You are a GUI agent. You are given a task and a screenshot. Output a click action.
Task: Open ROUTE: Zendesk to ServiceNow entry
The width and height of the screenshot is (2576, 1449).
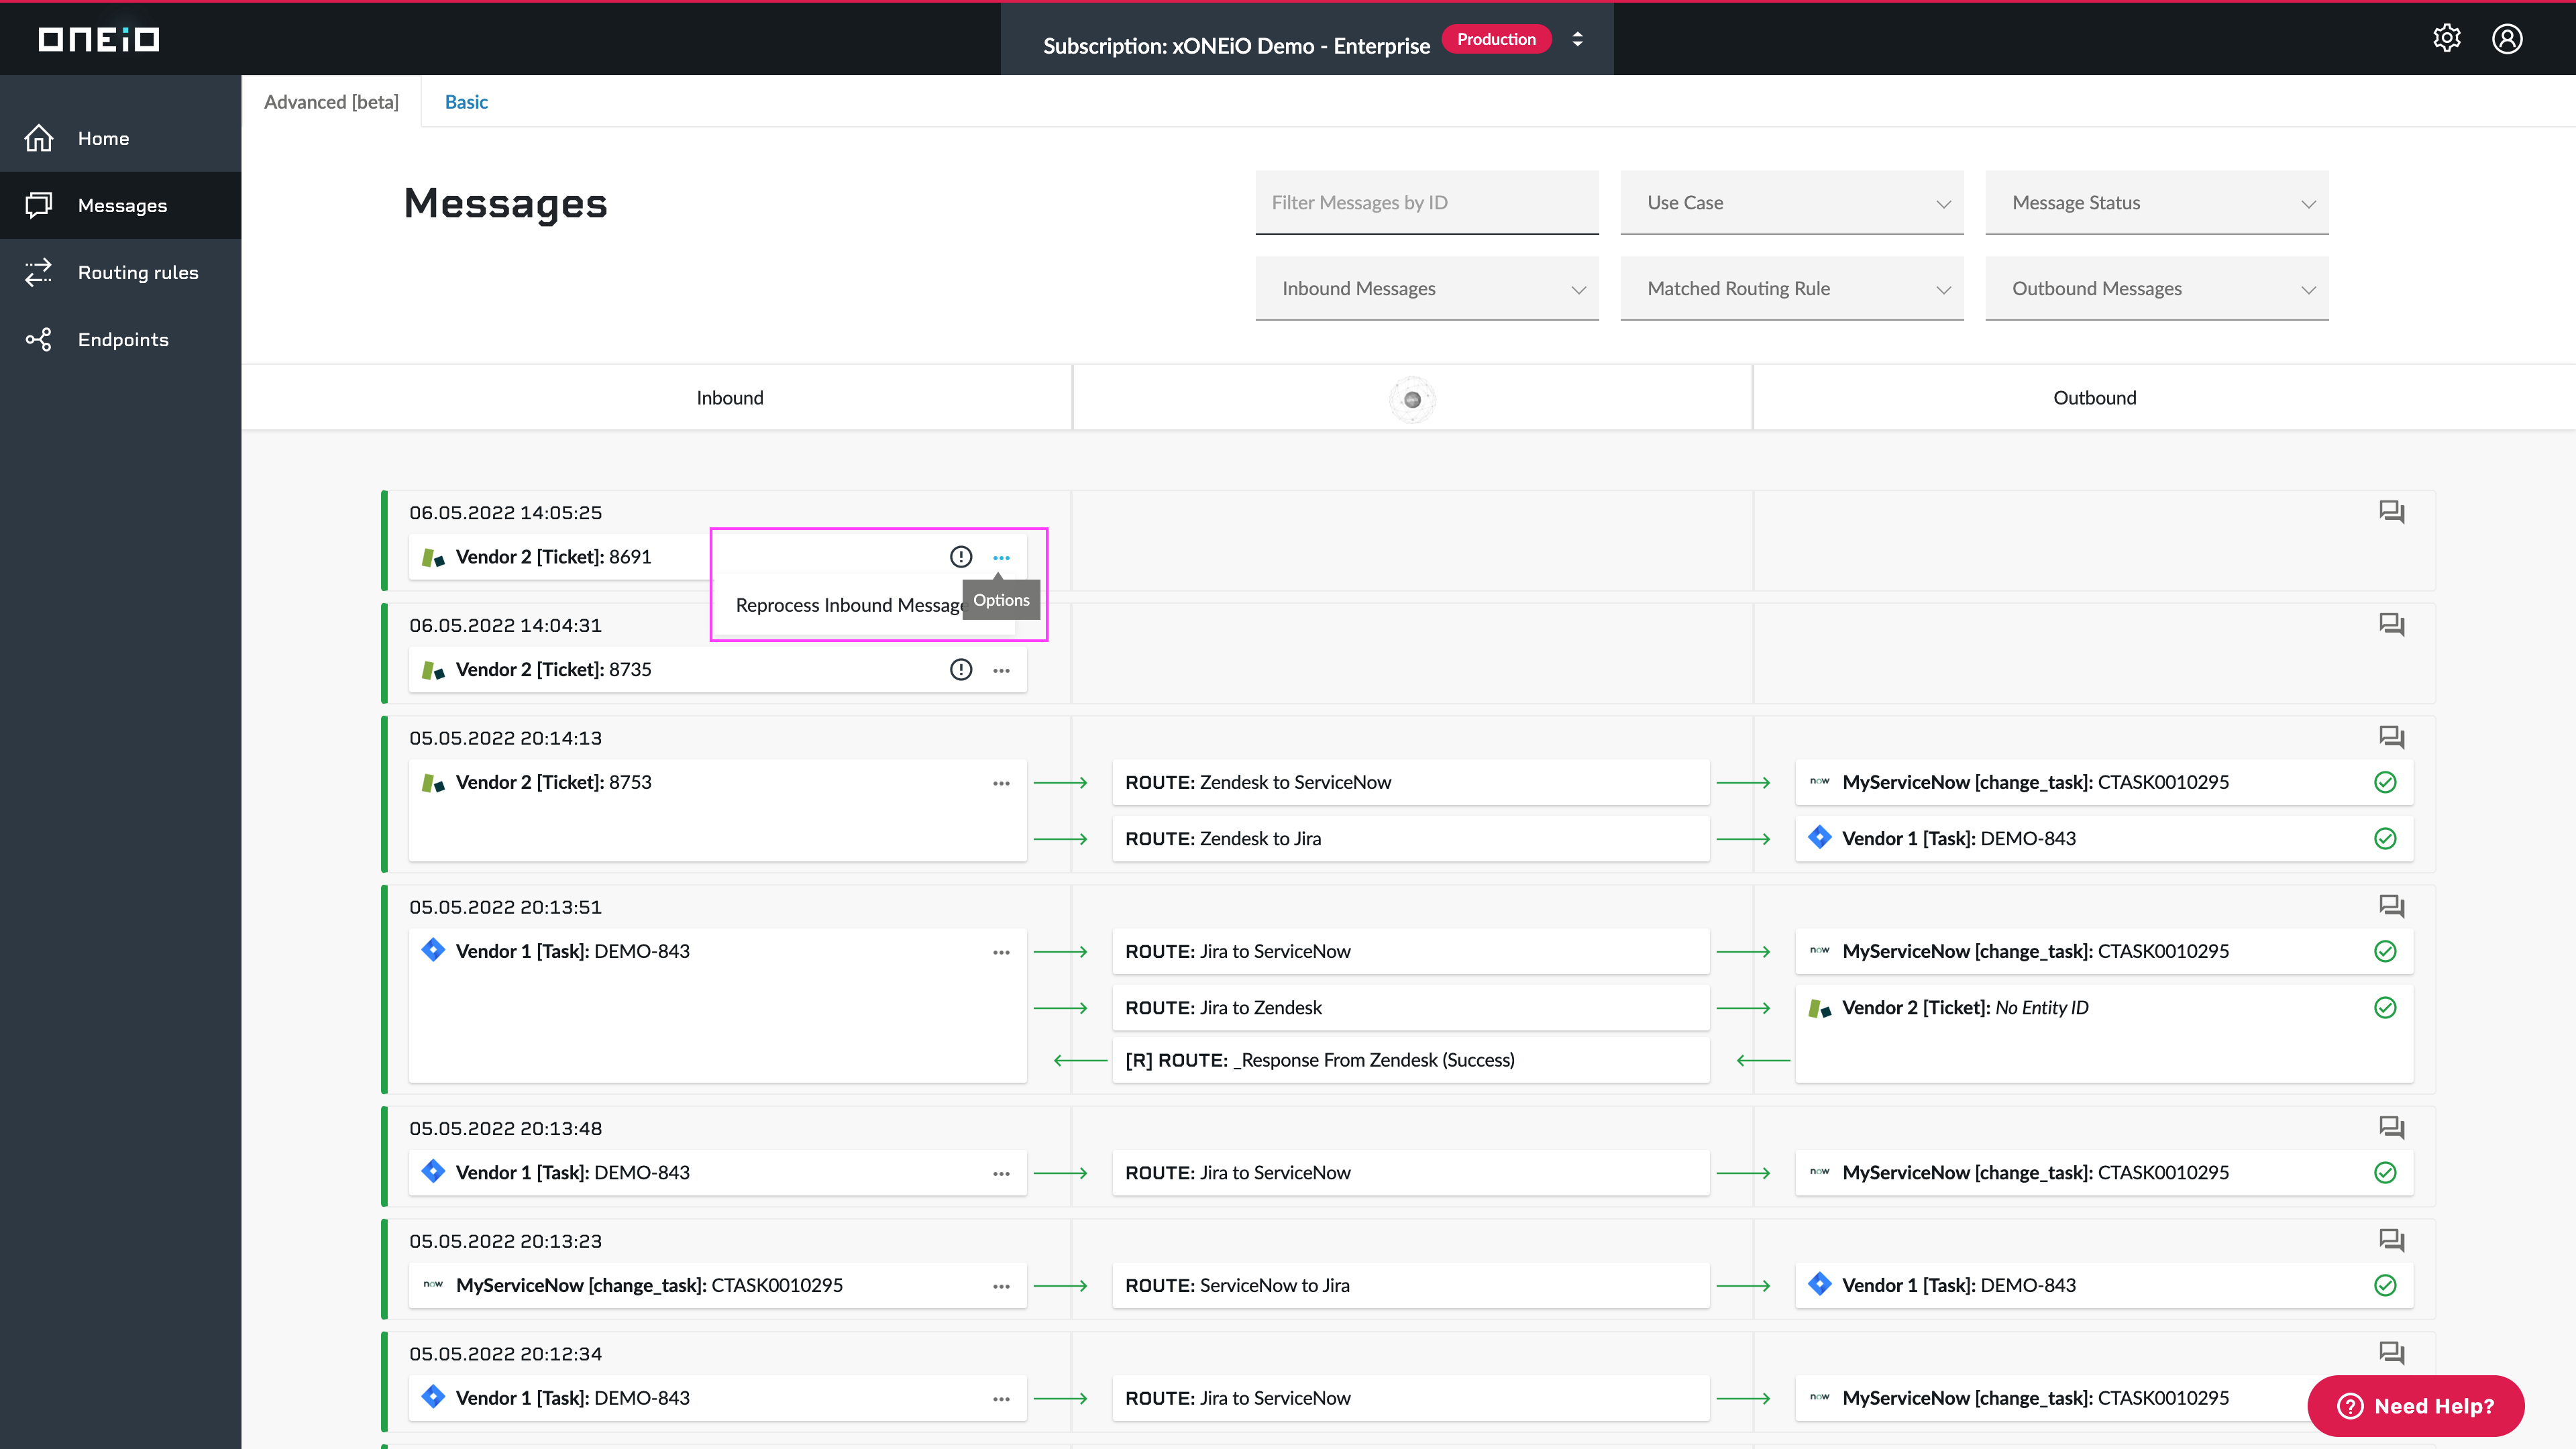(1410, 782)
